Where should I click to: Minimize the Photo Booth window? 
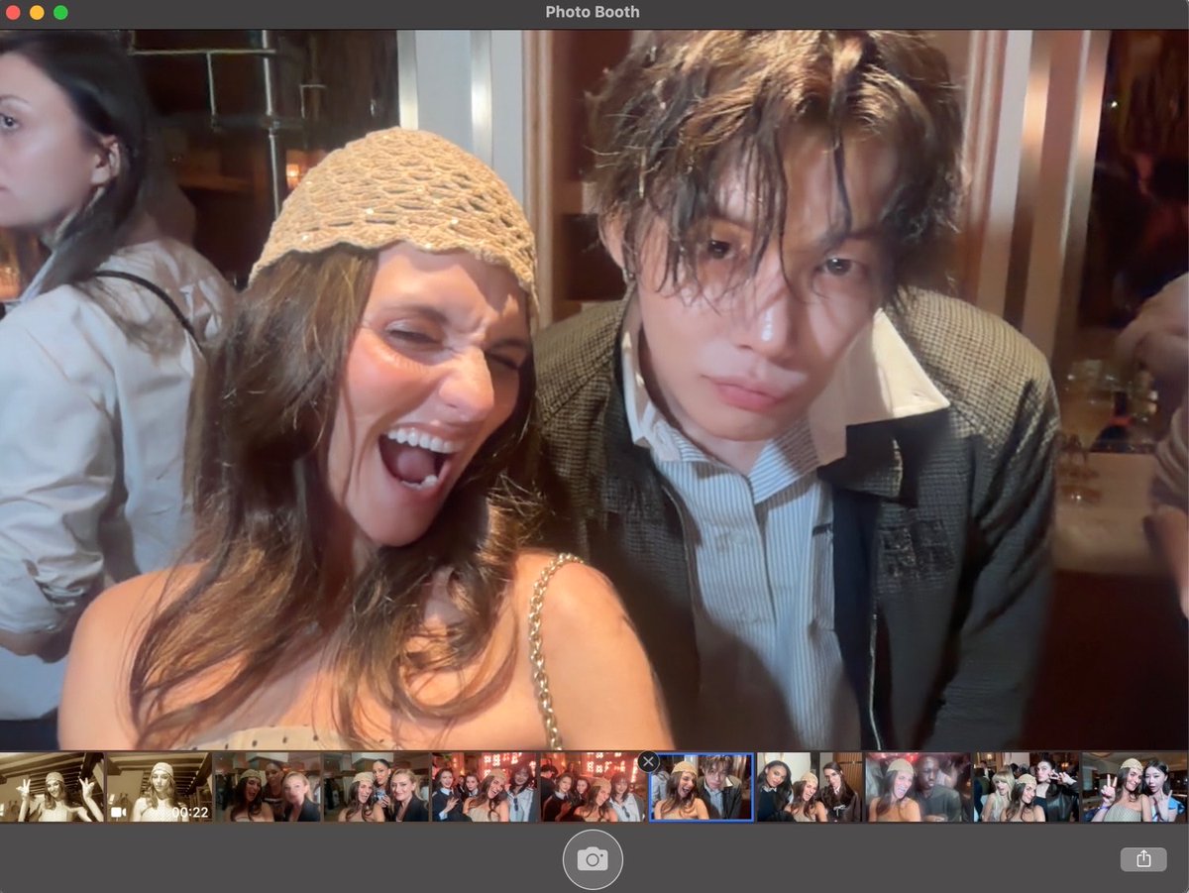point(37,13)
